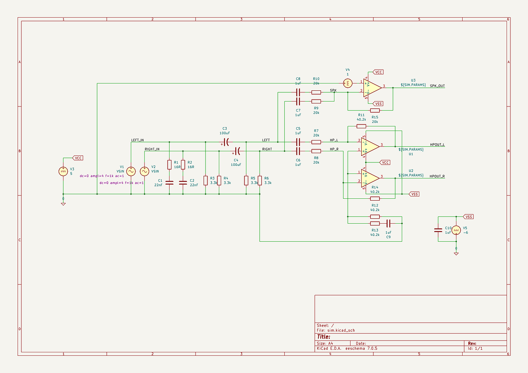Select the VCC power flag above source V3

(x=78, y=157)
